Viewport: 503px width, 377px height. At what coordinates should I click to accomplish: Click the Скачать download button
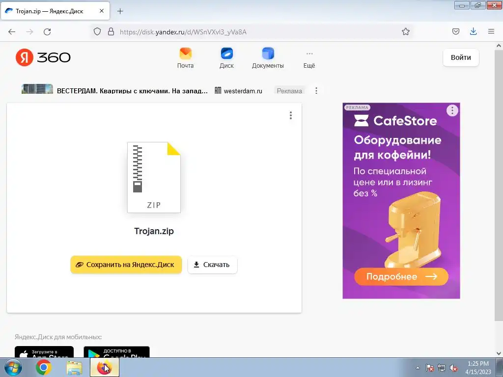(x=212, y=265)
